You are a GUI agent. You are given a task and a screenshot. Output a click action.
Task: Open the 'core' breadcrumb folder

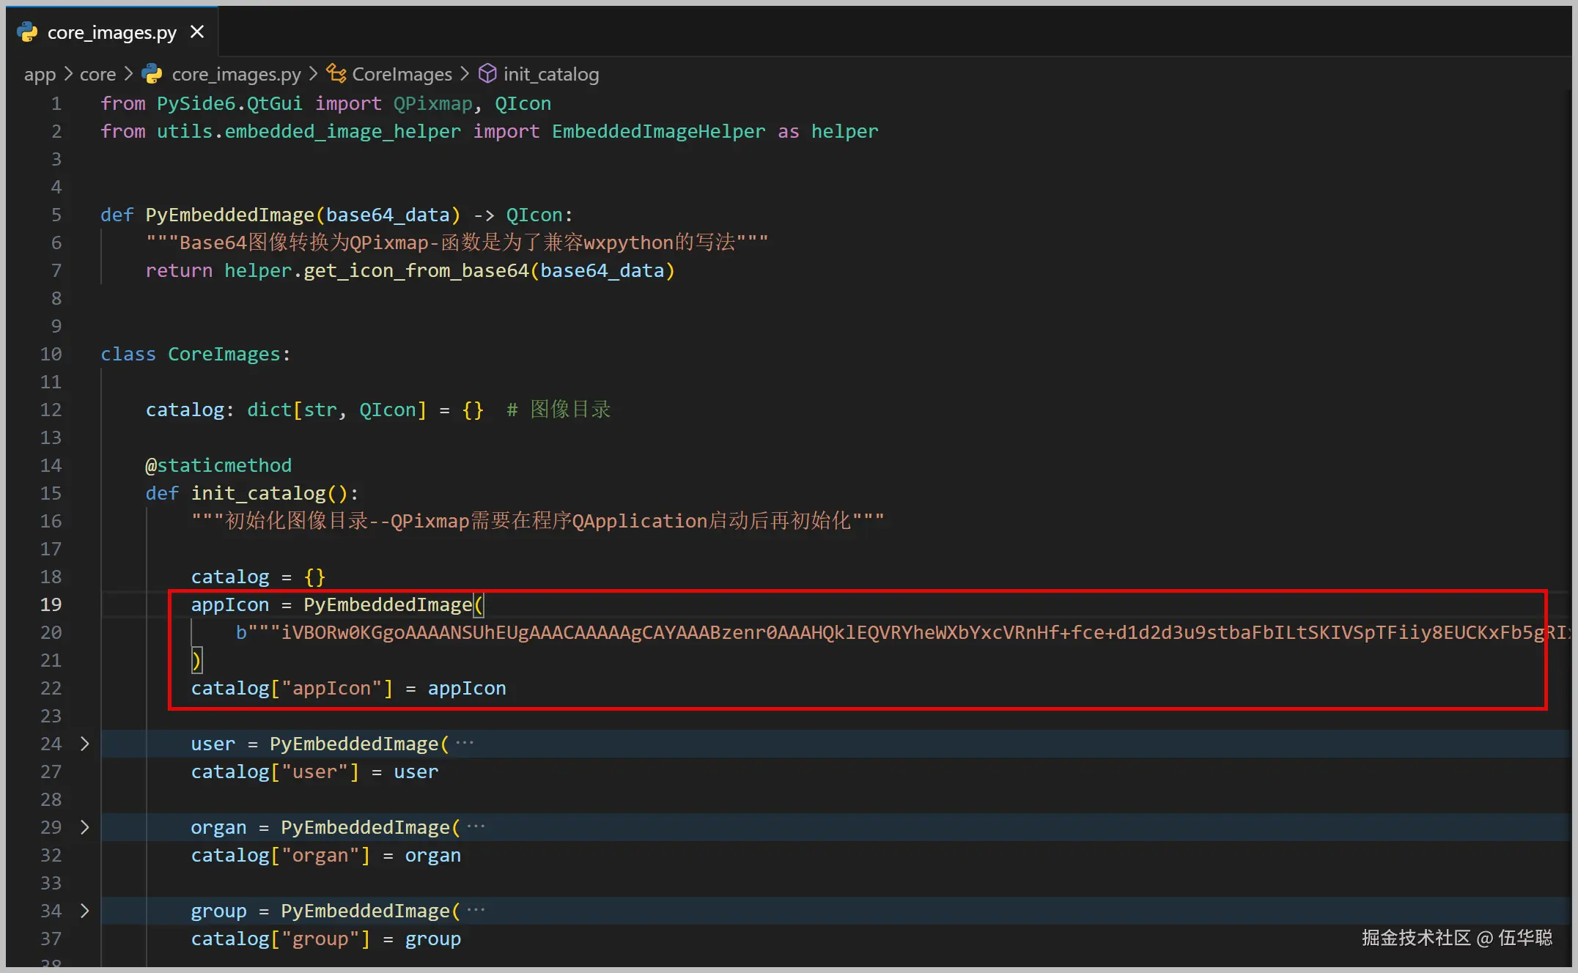pos(97,75)
